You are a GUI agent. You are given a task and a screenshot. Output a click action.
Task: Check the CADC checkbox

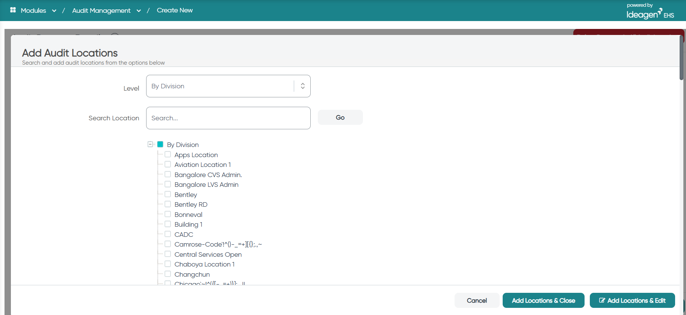click(168, 234)
